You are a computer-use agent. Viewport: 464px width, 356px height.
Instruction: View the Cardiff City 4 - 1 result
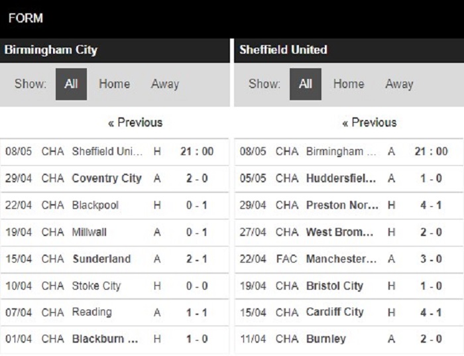tap(349, 312)
